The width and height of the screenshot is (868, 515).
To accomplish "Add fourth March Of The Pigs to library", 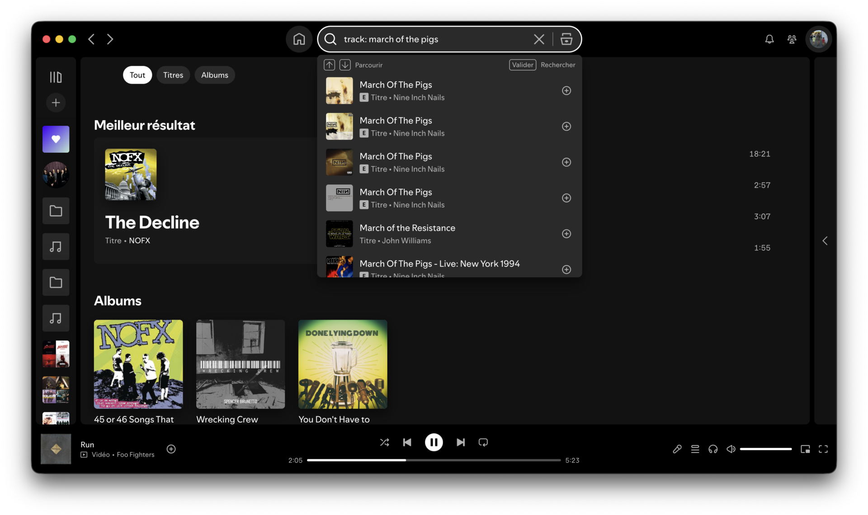I will coord(566,198).
